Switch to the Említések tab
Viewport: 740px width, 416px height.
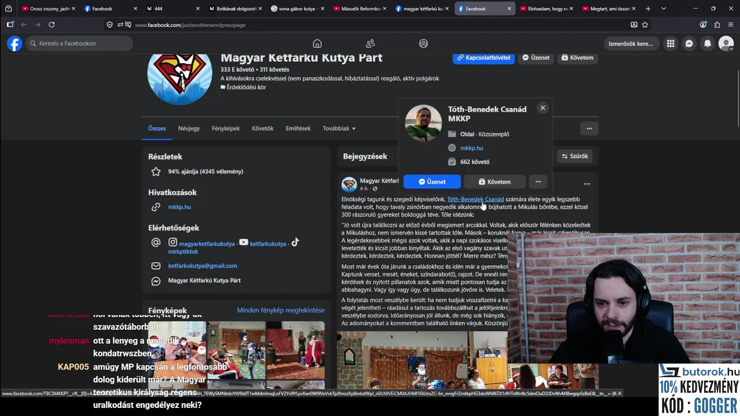298,128
